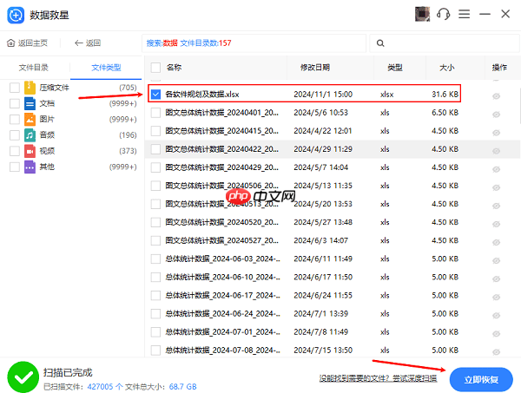Click the 立即恢复 recover button
This screenshot has width=521, height=393.
pyautogui.click(x=481, y=379)
